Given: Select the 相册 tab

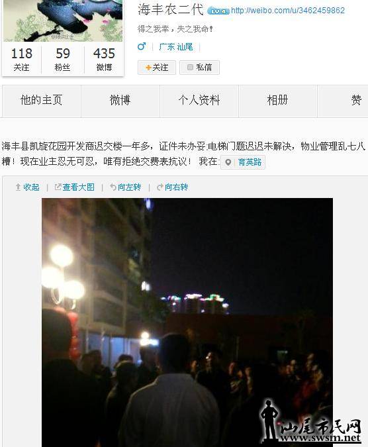Looking at the screenshot, I should click(278, 101).
